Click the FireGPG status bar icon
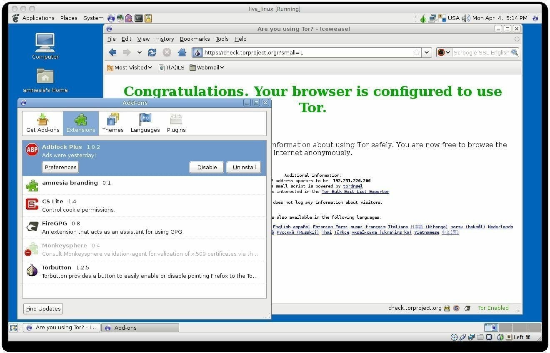Image resolution: width=550 pixels, height=353 pixels. (x=467, y=308)
